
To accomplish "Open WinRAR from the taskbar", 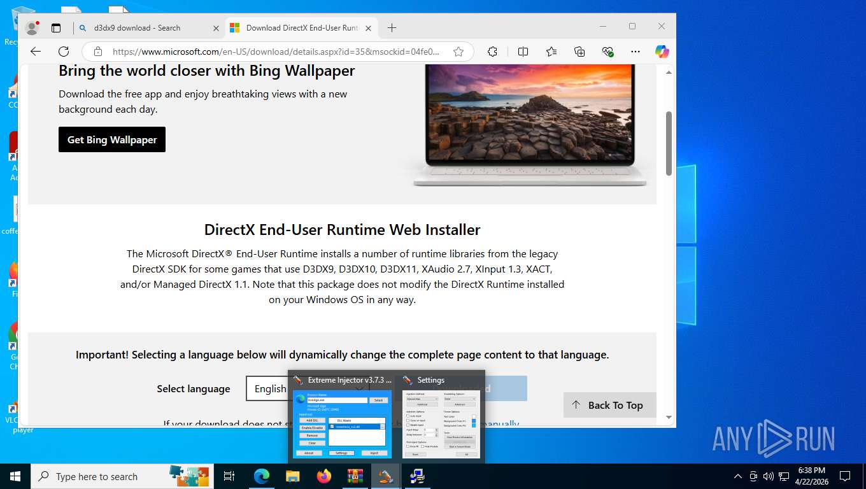I will 355,476.
